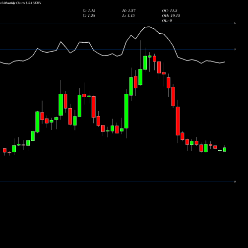Viewport: 248px width, 248px height.
Task: Click the '0' price axis label
Action: pyautogui.click(x=235, y=182)
